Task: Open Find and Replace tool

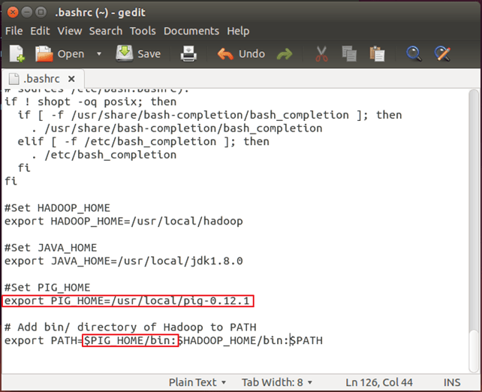Action: [x=442, y=54]
